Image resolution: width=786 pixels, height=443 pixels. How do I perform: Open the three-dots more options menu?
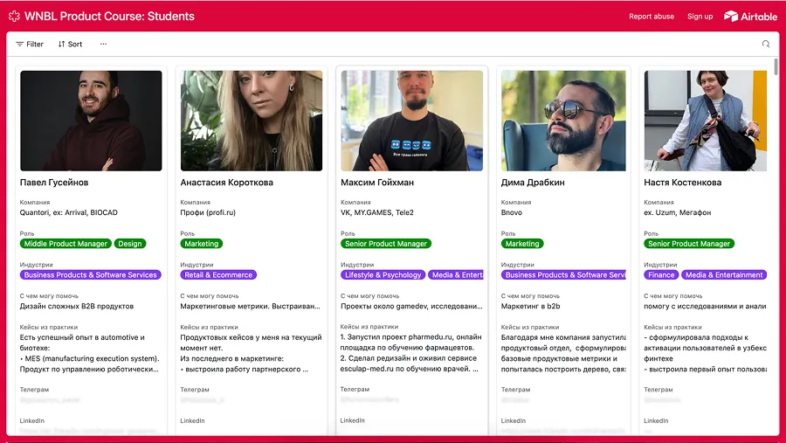103,45
